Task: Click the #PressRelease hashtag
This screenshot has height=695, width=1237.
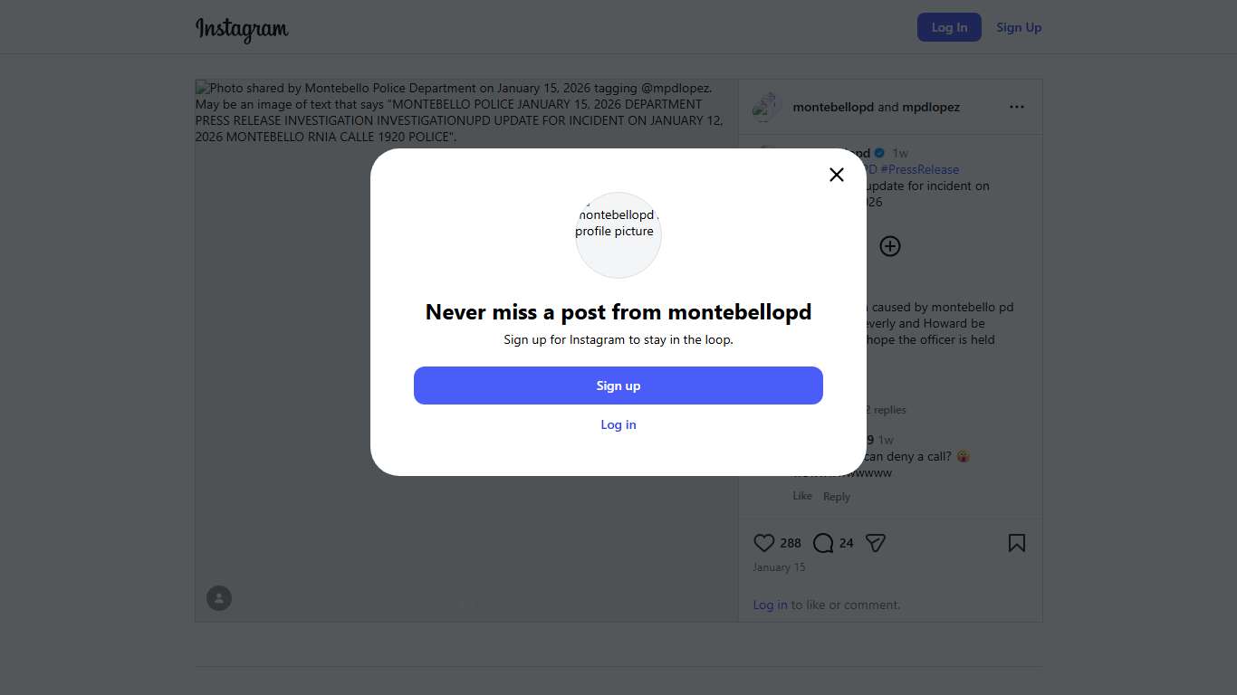Action: (919, 169)
